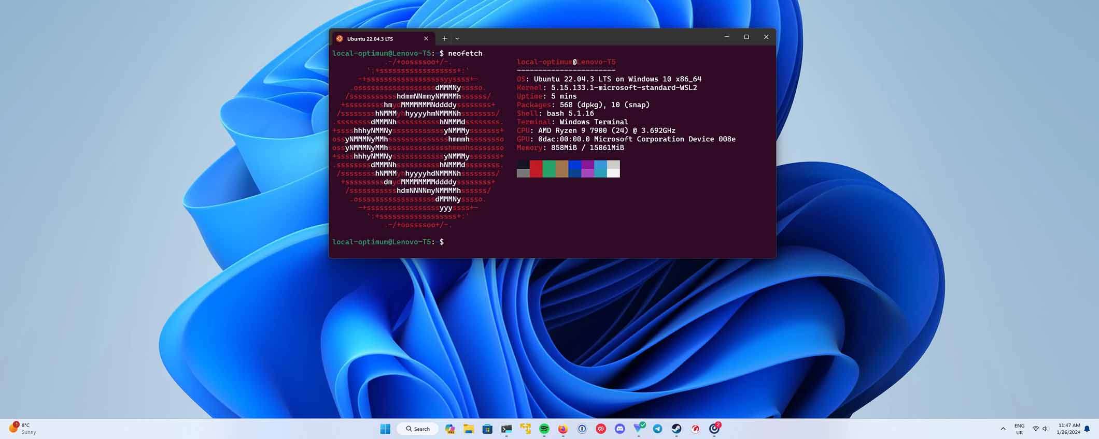Open the yellow maze-pattern taskbar app
The height and width of the screenshot is (439, 1099).
[x=526, y=429]
